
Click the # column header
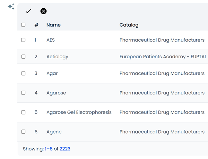pos(36,25)
